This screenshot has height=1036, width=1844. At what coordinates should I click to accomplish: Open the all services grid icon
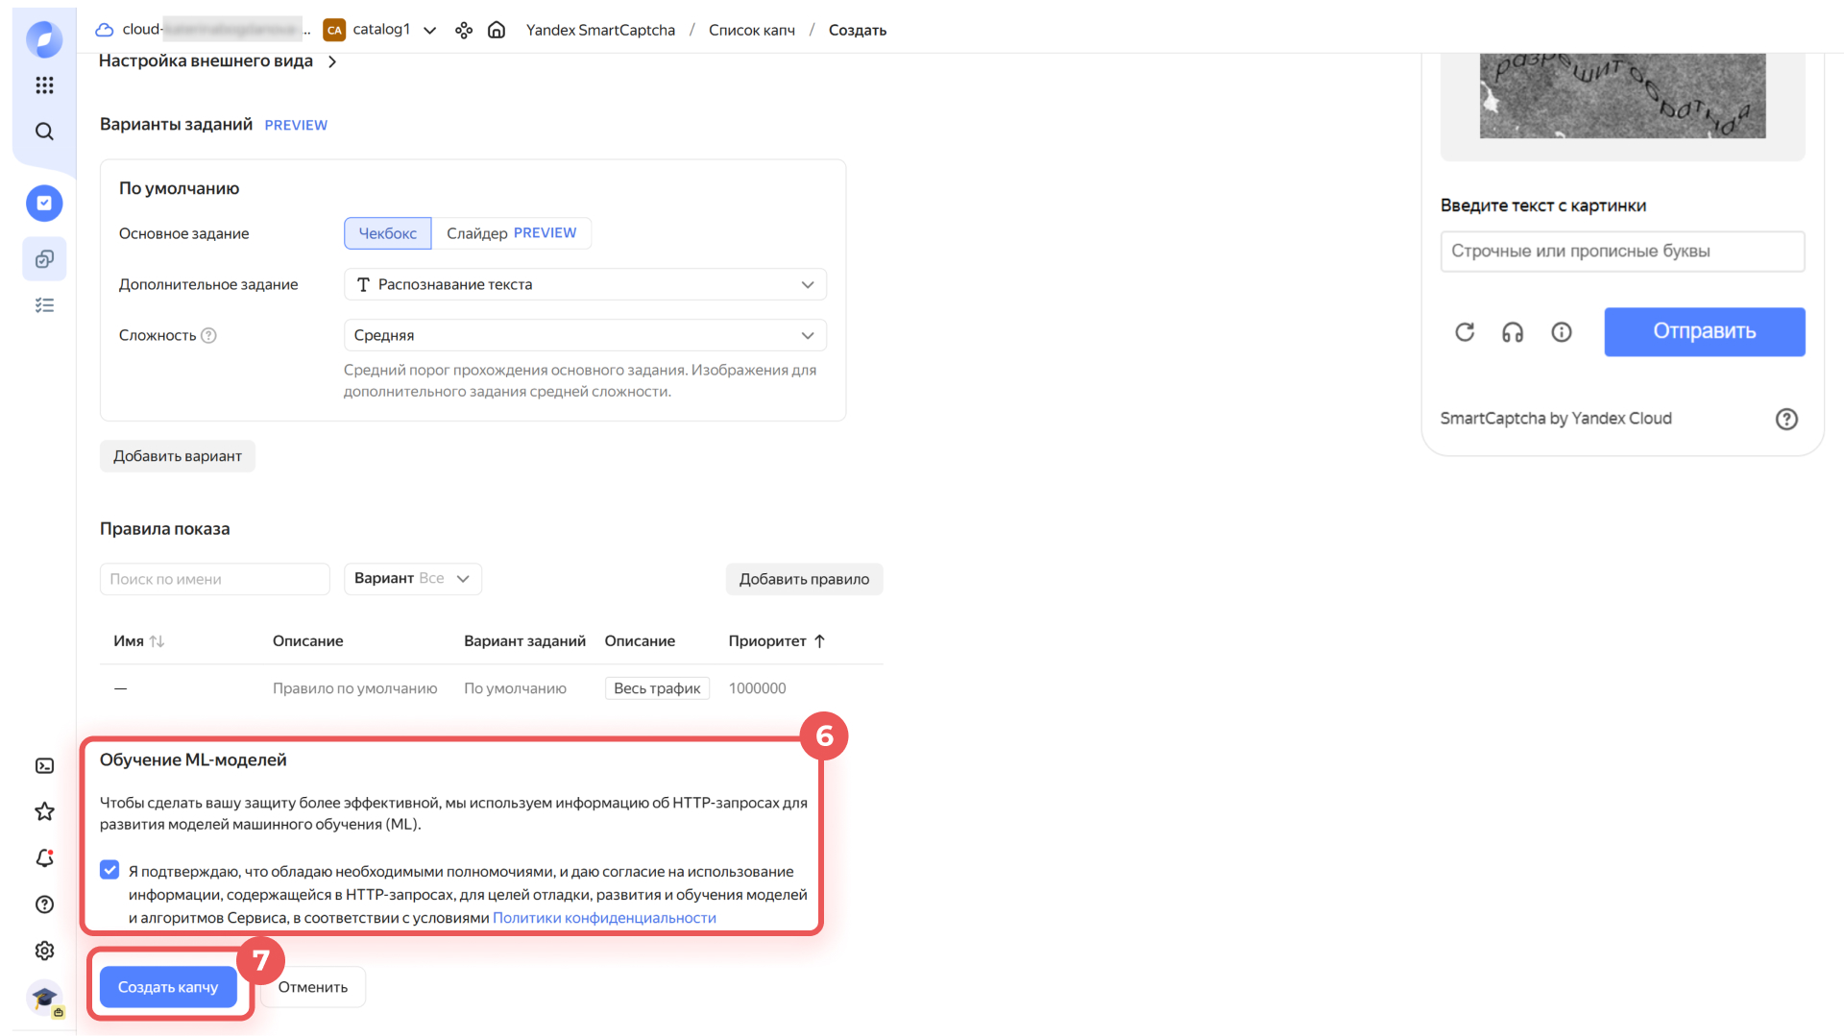tap(44, 85)
